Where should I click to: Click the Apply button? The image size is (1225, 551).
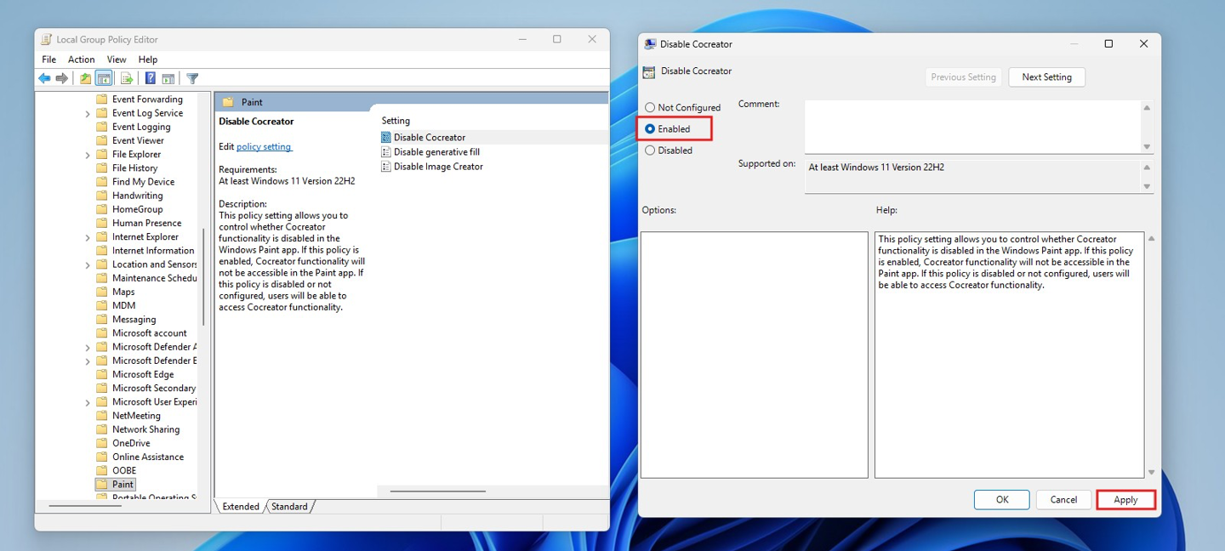(x=1125, y=500)
